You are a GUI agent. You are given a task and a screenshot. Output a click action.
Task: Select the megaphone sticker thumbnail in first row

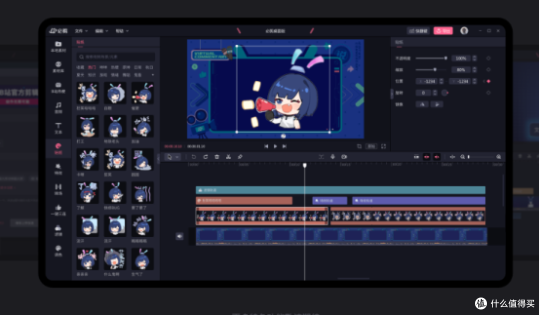pyautogui.click(x=142, y=93)
